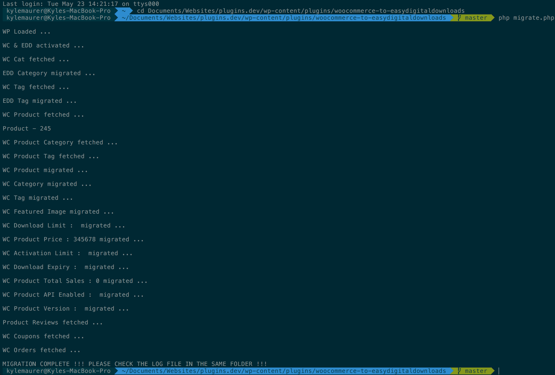Click the 'Last login: Tue May 23' line

point(81,4)
